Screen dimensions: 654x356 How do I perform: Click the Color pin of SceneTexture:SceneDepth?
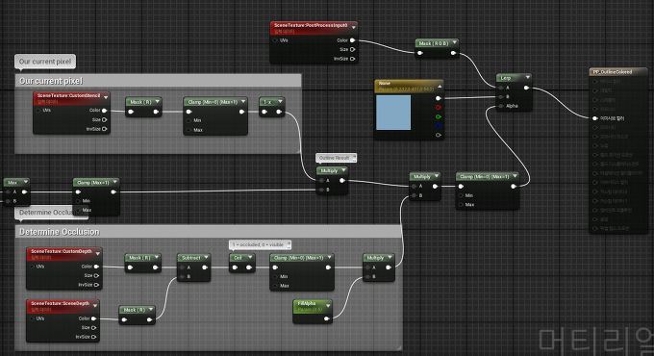tap(94, 318)
